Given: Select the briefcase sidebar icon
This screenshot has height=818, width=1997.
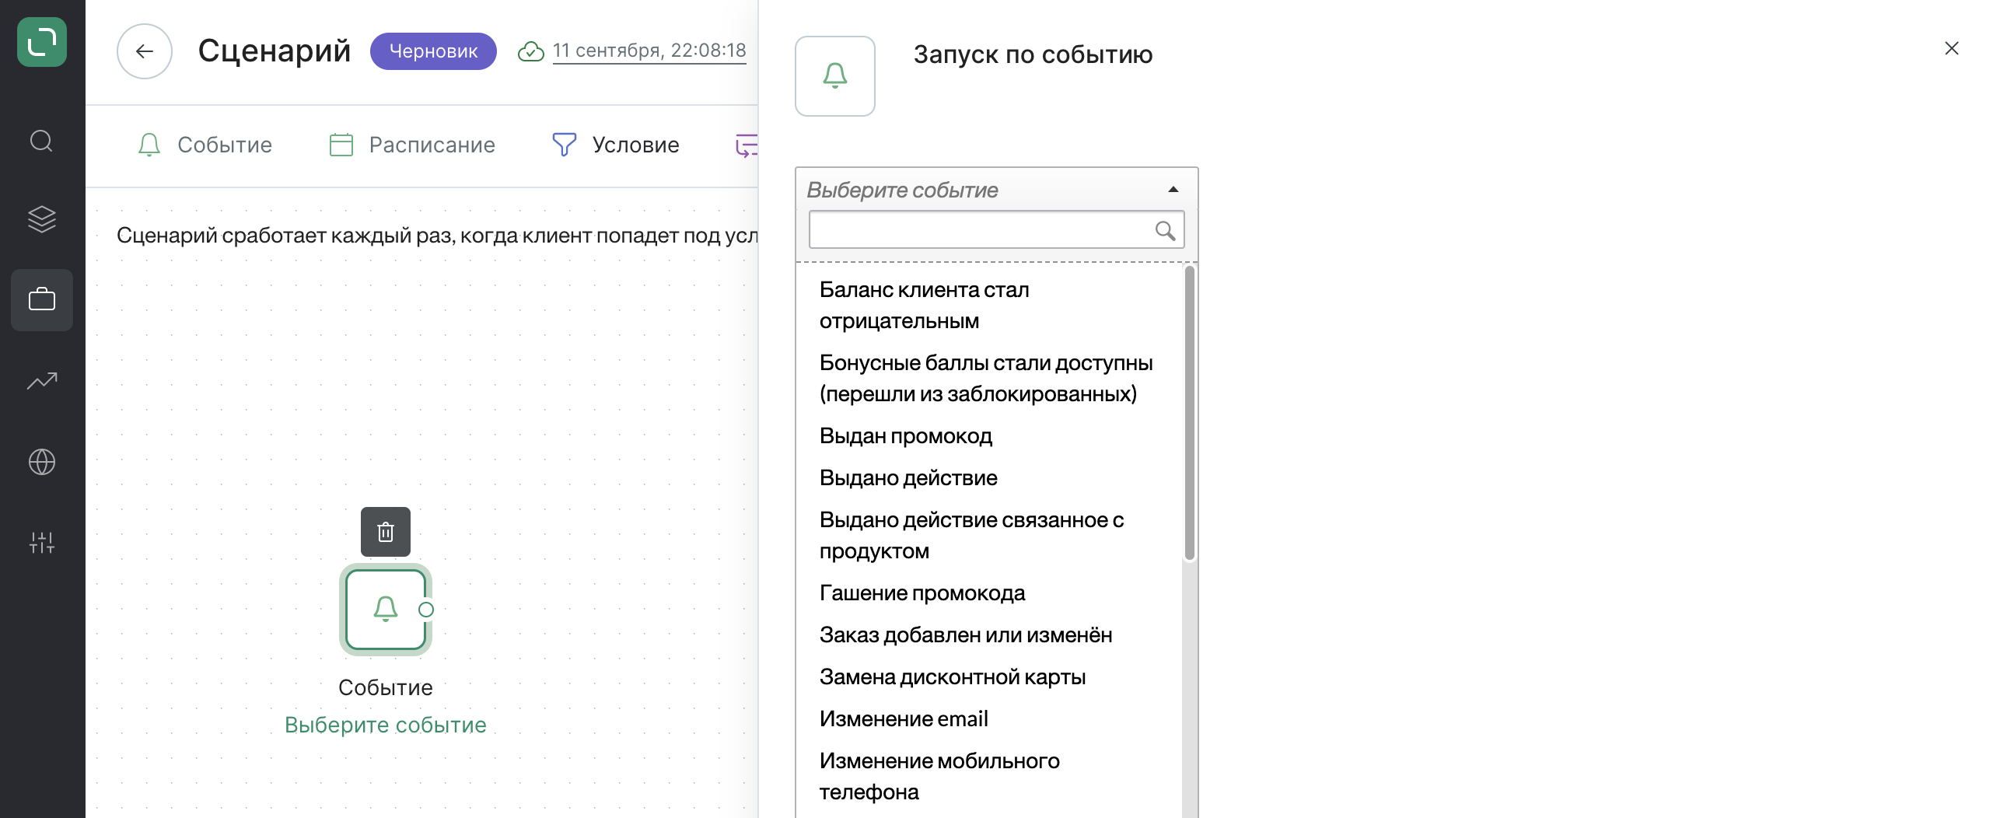Looking at the screenshot, I should (x=42, y=300).
